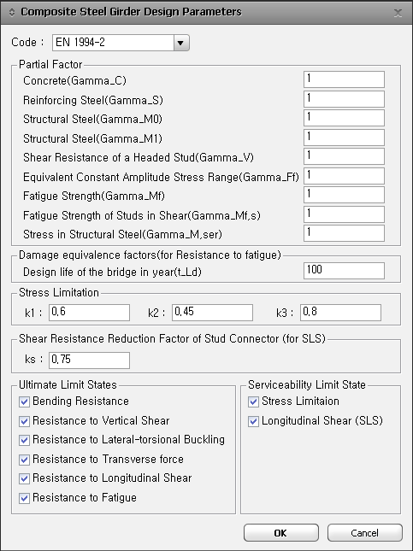The image size is (413, 551).
Task: Click the Cancel button
Action: coord(365,533)
